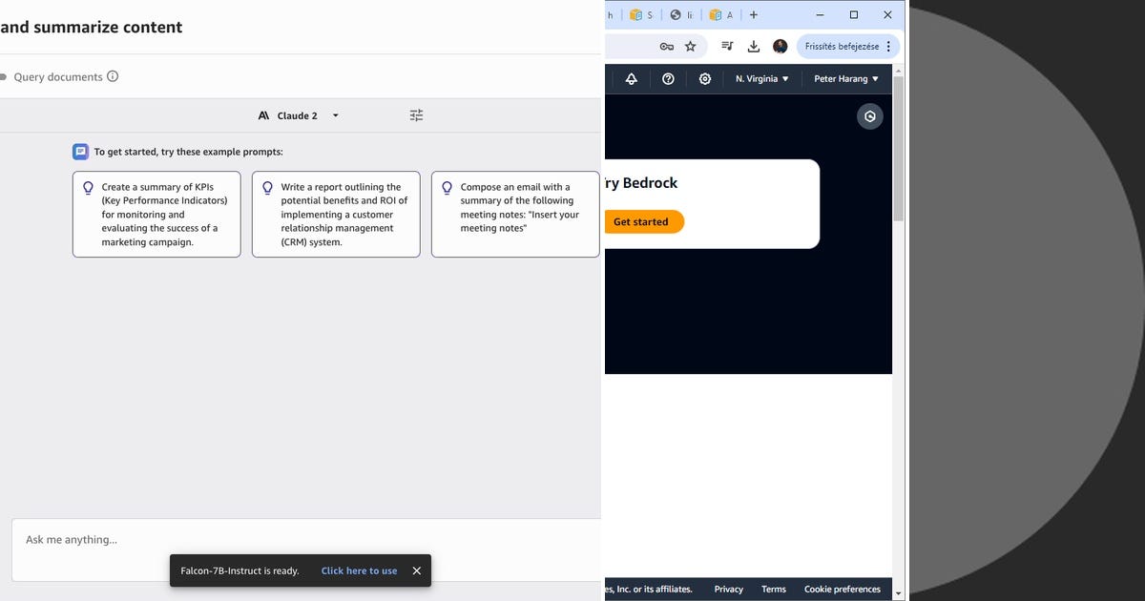
Task: Click the chat bubble icon above example prompts
Action: coord(80,151)
